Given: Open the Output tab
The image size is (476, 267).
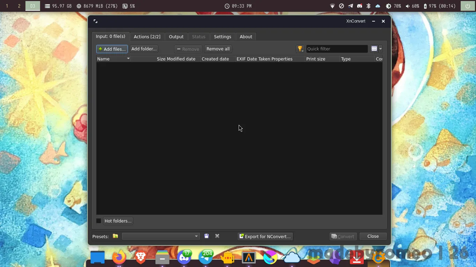Looking at the screenshot, I should [x=176, y=37].
